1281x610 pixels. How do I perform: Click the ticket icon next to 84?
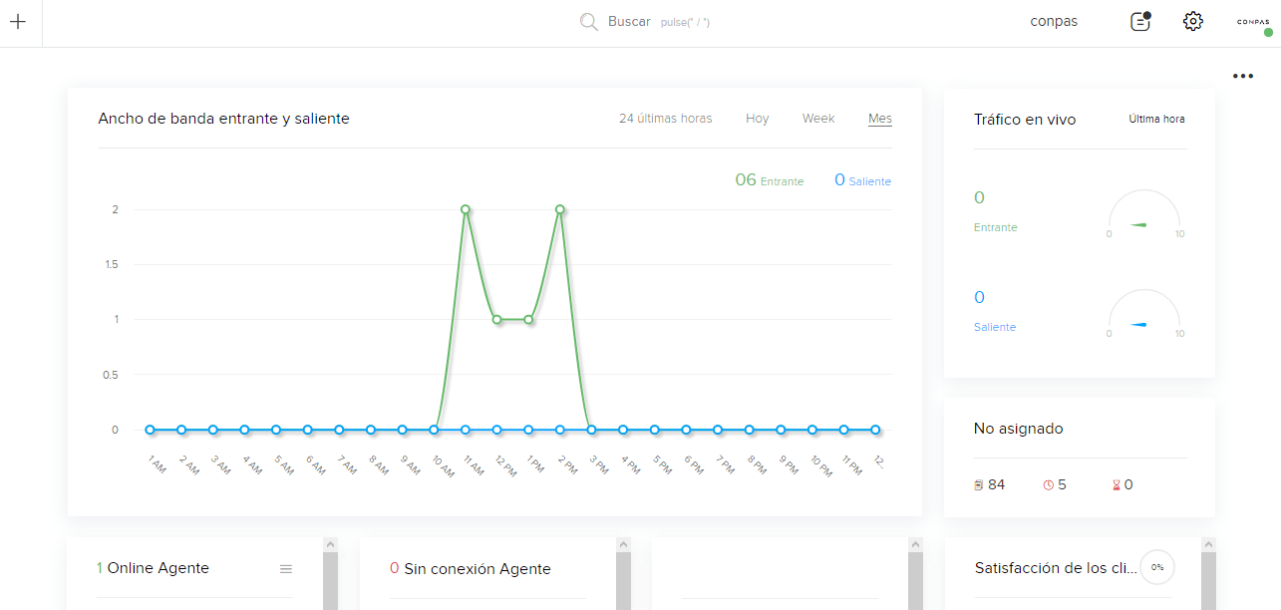click(x=978, y=485)
